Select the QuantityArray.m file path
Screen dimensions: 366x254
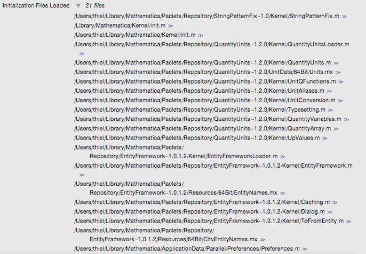point(203,129)
